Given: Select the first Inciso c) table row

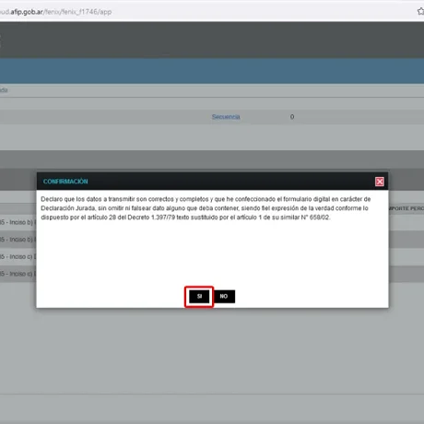Looking at the screenshot, I should 18,256.
